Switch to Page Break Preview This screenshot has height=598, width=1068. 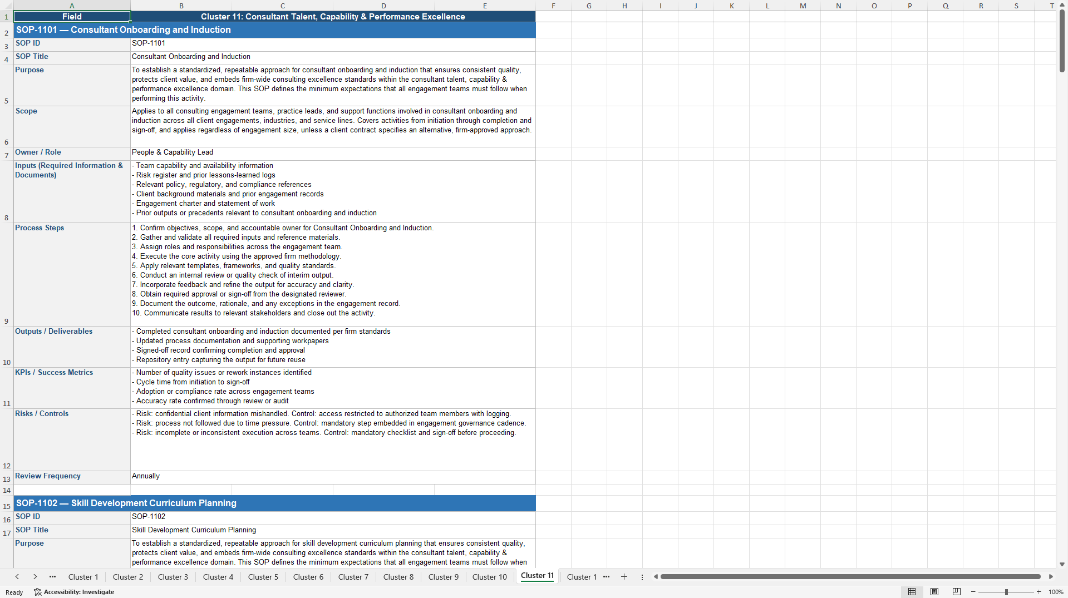click(x=957, y=592)
